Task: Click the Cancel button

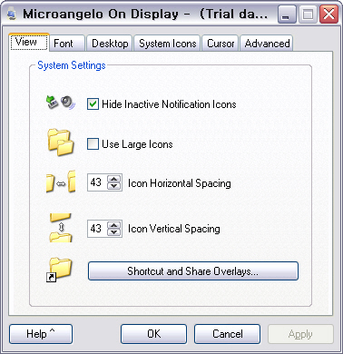Action: click(227, 334)
